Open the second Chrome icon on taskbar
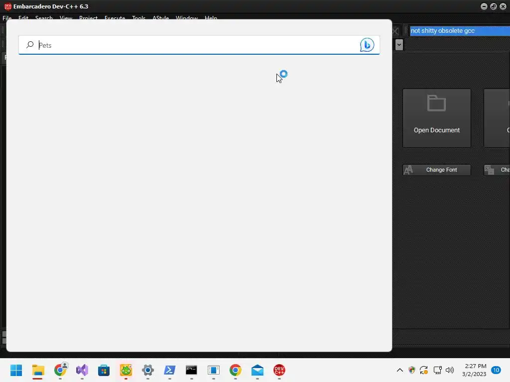The height and width of the screenshot is (382, 510). [235, 370]
